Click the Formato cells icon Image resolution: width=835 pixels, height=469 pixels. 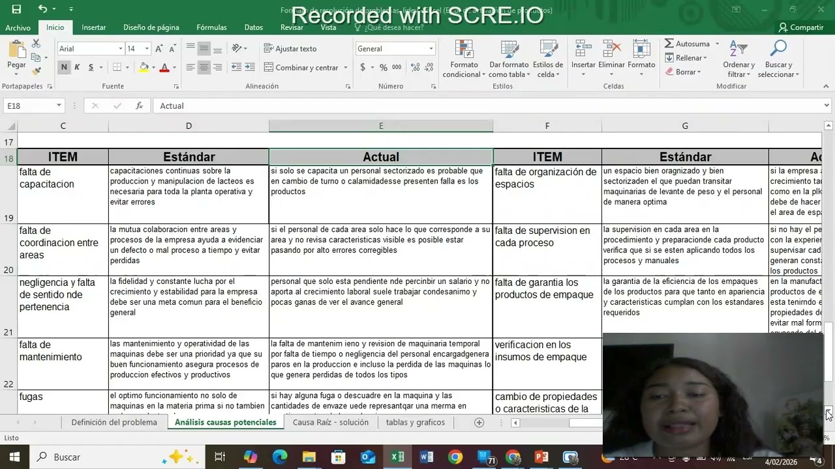[641, 50]
